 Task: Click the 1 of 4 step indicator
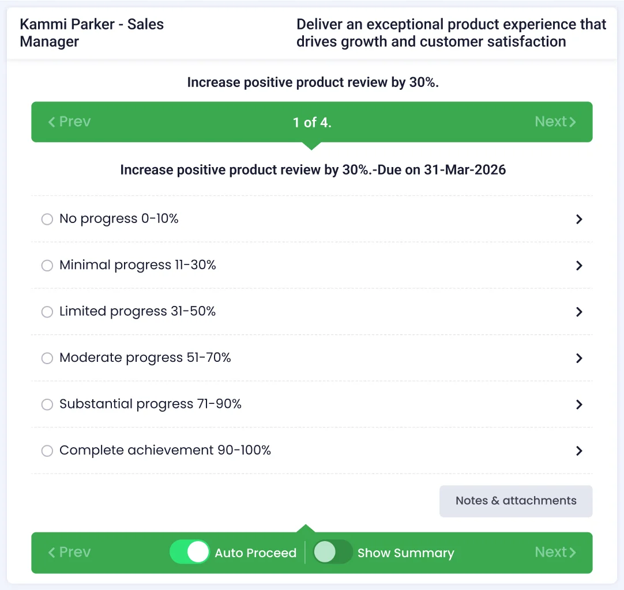[x=311, y=122]
